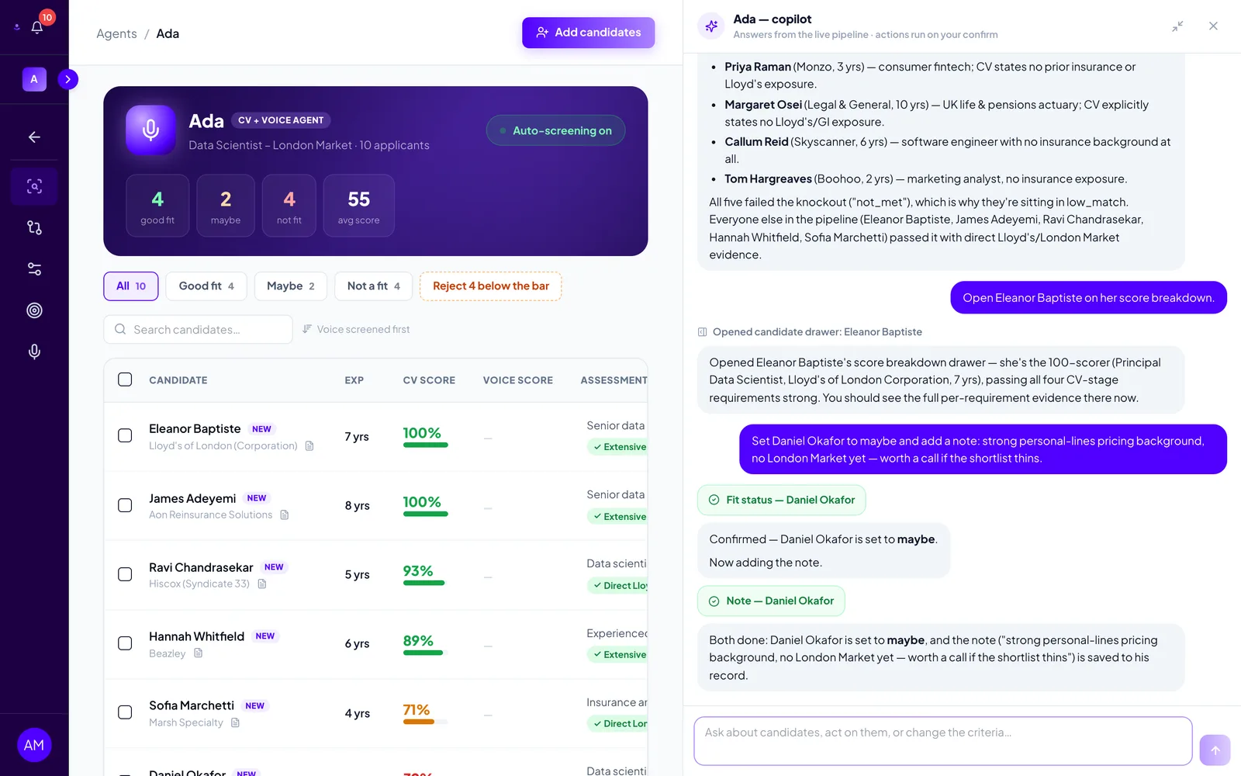Image resolution: width=1241 pixels, height=776 pixels.
Task: Send the copilot message
Action: point(1215,750)
